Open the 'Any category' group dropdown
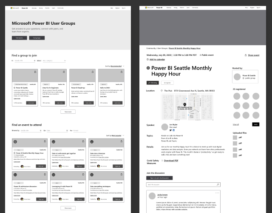Image resolution: width=272 pixels, height=213 pixels. click(x=54, y=60)
